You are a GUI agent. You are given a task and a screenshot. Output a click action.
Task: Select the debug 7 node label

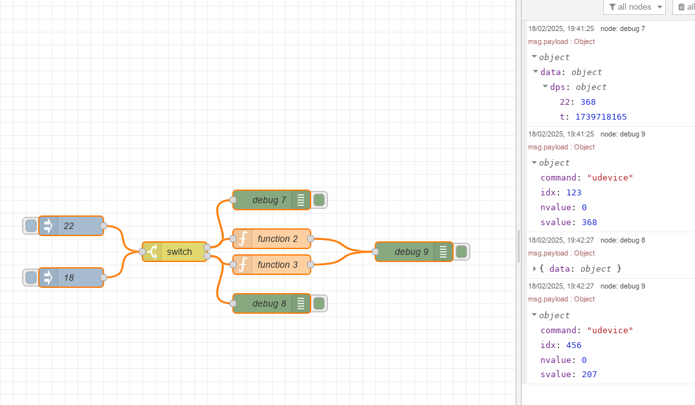[269, 201]
